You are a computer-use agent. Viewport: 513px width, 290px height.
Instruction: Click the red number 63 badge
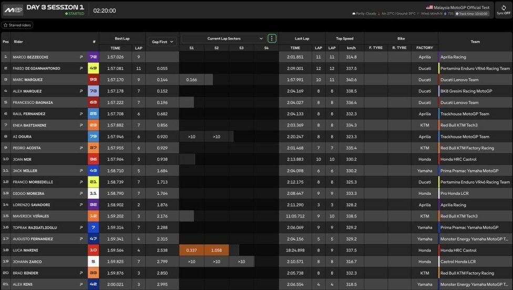pyautogui.click(x=93, y=102)
